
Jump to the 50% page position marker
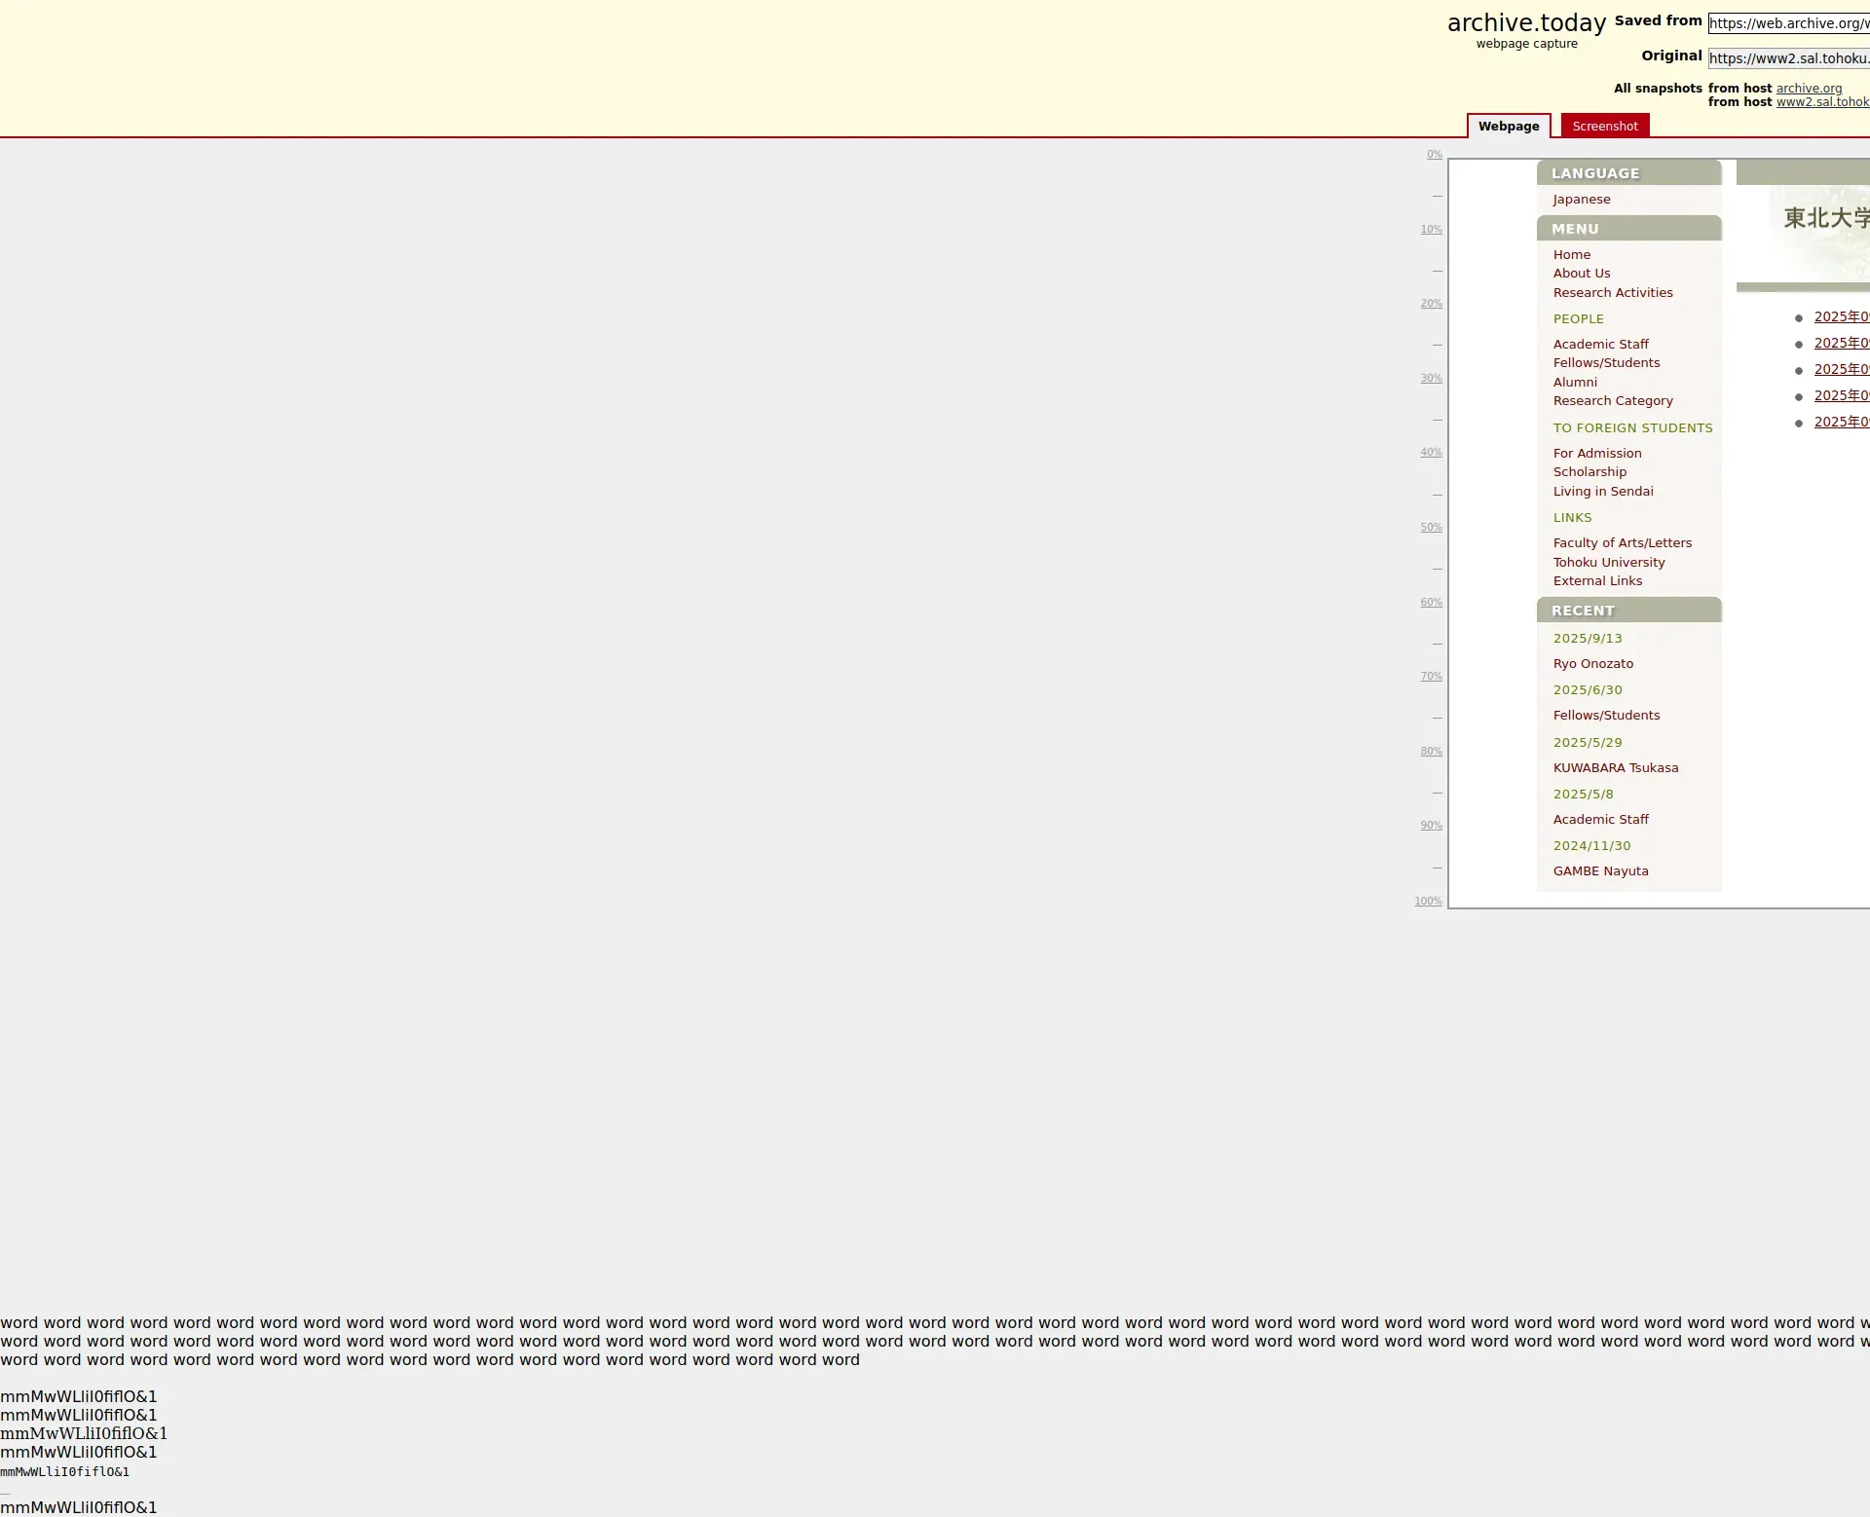tap(1431, 528)
